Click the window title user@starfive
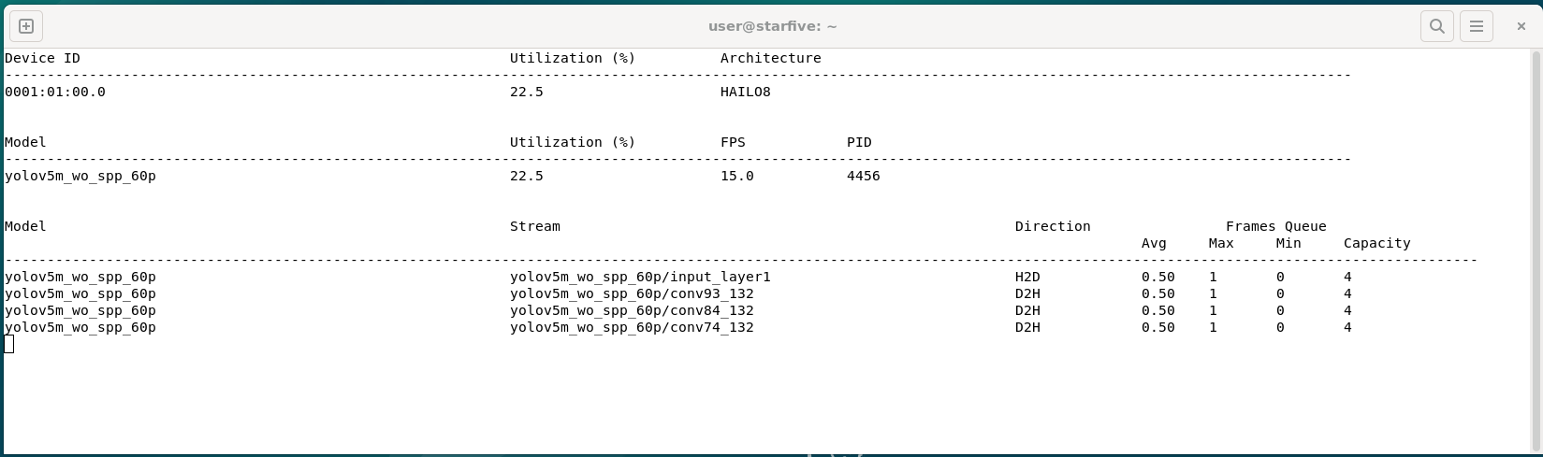Viewport: 1543px width, 457px height. (772, 26)
